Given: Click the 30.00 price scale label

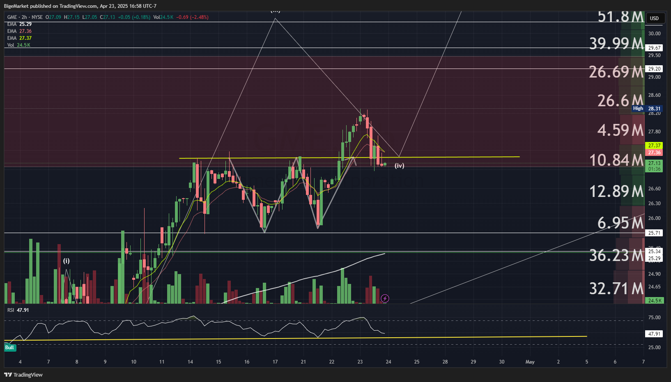Looking at the screenshot, I should pos(655,34).
